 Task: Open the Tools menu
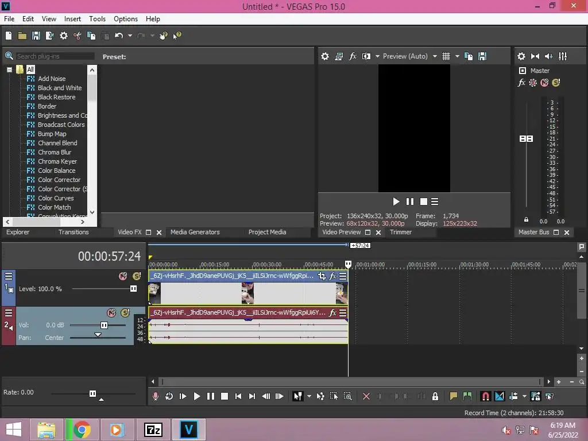coord(97,19)
